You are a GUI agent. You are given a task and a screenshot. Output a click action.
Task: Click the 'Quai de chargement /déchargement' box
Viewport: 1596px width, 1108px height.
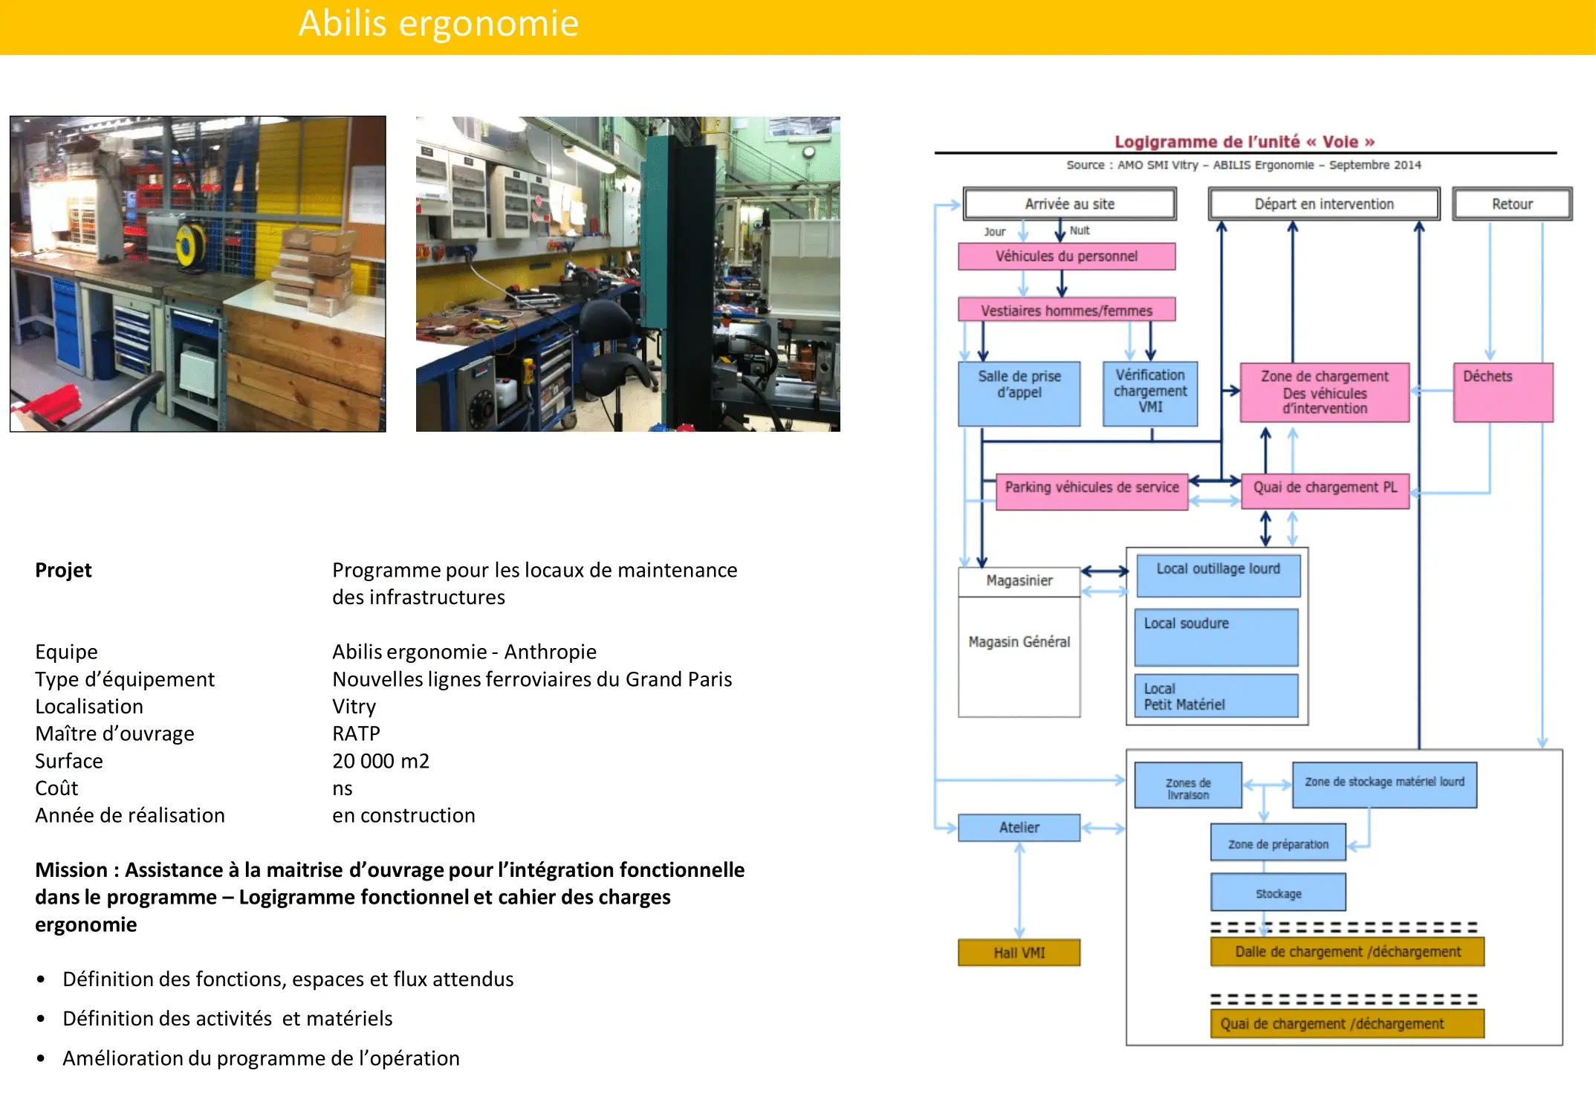click(1348, 1024)
